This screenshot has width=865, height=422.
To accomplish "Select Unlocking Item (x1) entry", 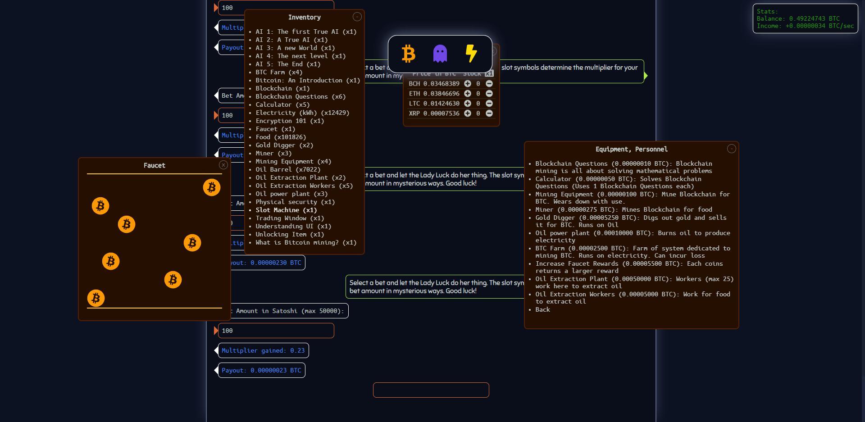I will (x=290, y=235).
